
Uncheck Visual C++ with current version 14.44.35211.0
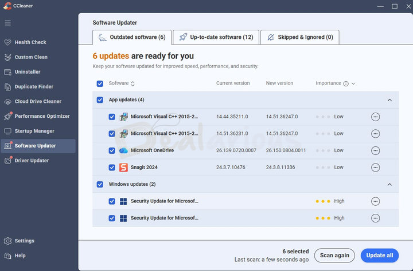[x=112, y=117]
